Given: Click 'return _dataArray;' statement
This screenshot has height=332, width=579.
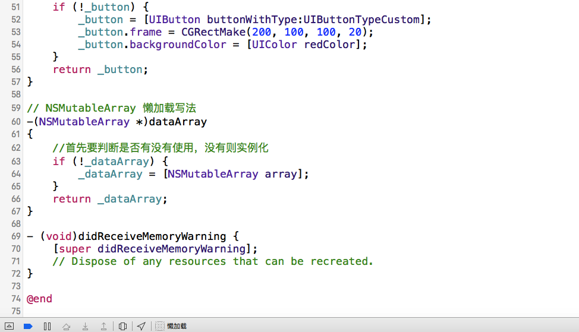Looking at the screenshot, I should pyautogui.click(x=110, y=199).
